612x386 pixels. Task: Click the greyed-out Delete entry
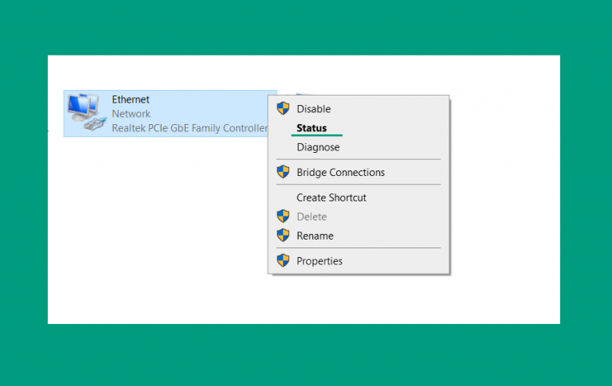[359, 216]
